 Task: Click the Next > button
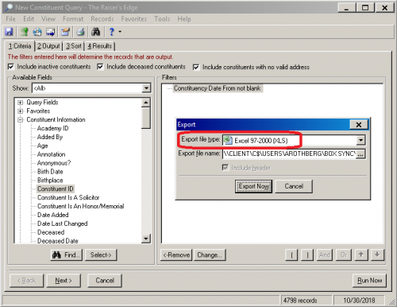(x=64, y=281)
